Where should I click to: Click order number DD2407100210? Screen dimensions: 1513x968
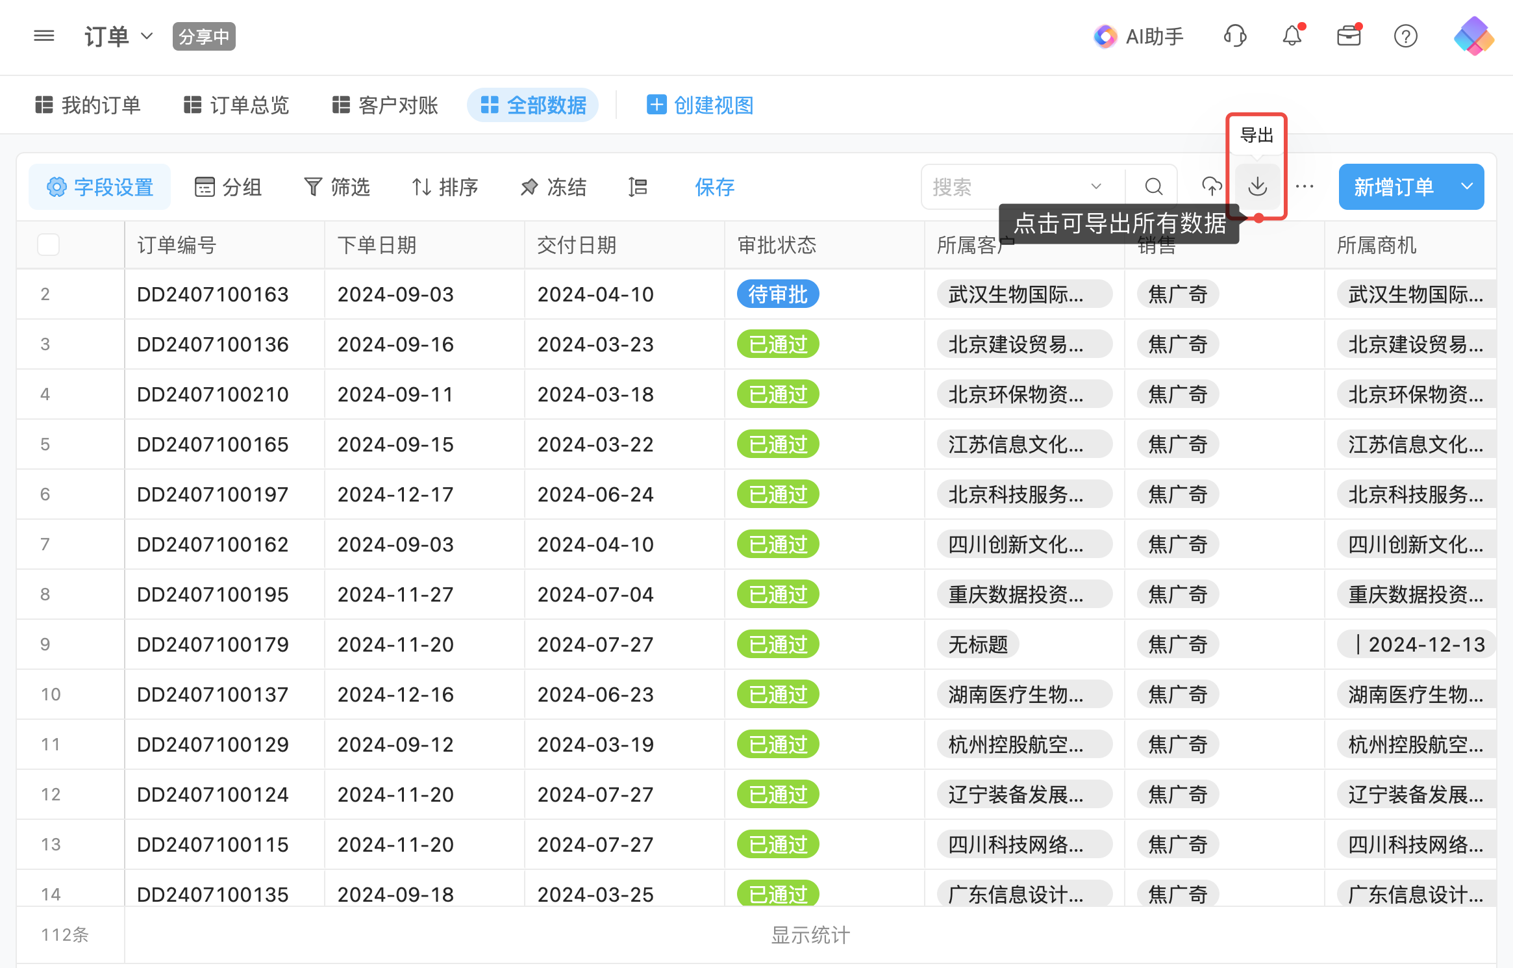[212, 394]
